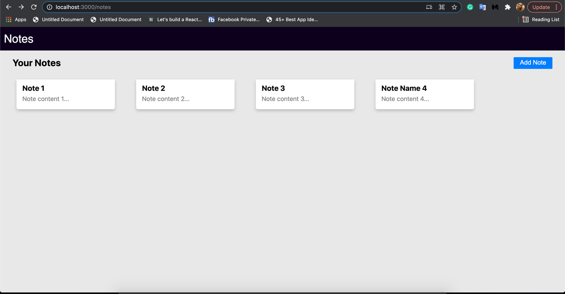Open the Extensions puzzle piece menu
565x294 pixels.
click(507, 7)
